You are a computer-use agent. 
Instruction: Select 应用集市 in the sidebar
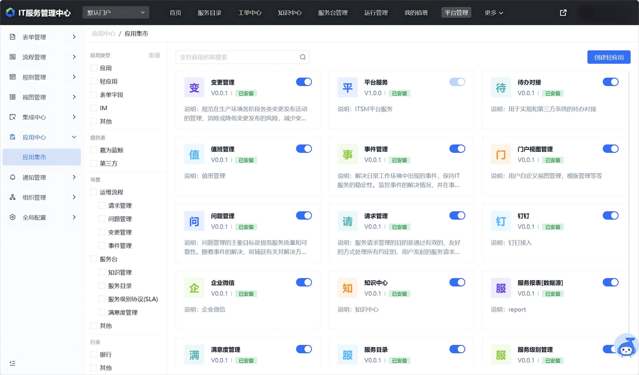(42, 157)
